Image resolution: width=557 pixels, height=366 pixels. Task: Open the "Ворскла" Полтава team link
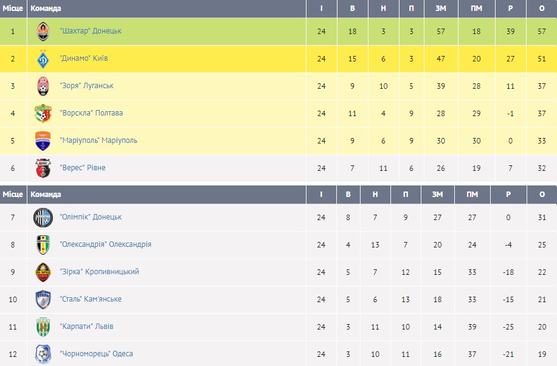91,113
